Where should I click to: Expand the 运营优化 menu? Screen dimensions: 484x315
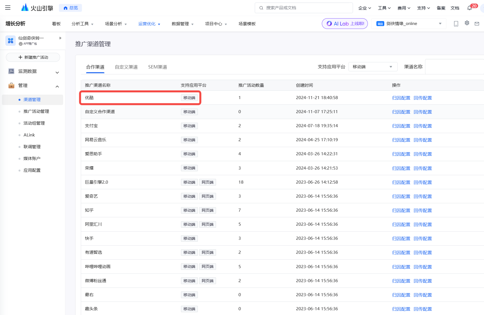tap(149, 24)
